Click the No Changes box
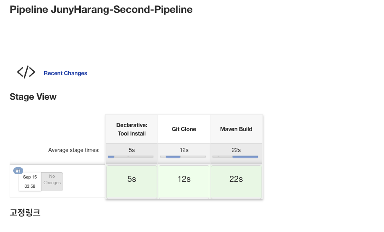The height and width of the screenshot is (232, 384). click(52, 181)
